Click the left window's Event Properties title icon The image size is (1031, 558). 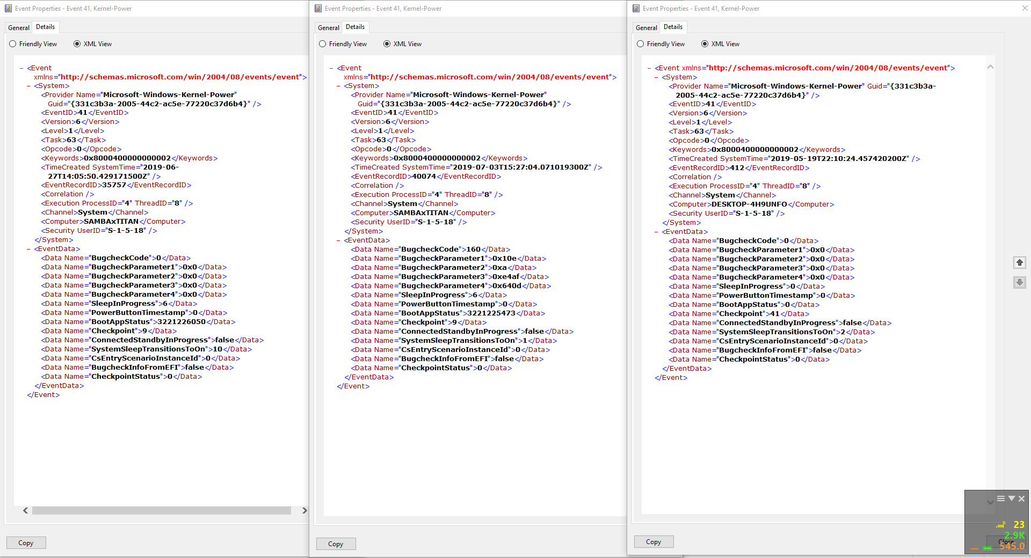click(8, 9)
